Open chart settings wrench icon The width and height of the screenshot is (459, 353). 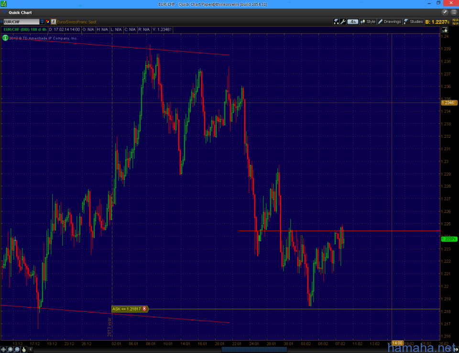(343, 22)
